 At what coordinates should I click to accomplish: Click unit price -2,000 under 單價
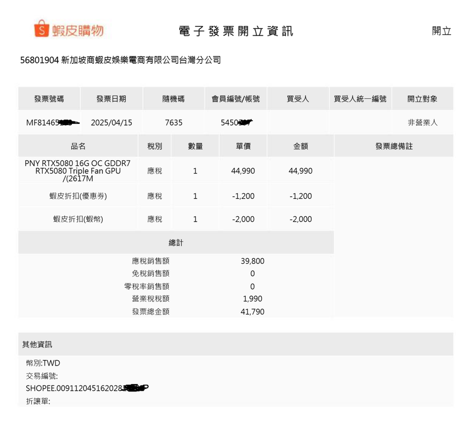[x=244, y=219]
